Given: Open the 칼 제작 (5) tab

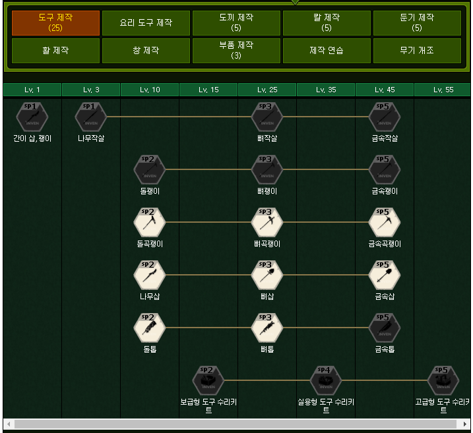Looking at the screenshot, I should pos(327,23).
